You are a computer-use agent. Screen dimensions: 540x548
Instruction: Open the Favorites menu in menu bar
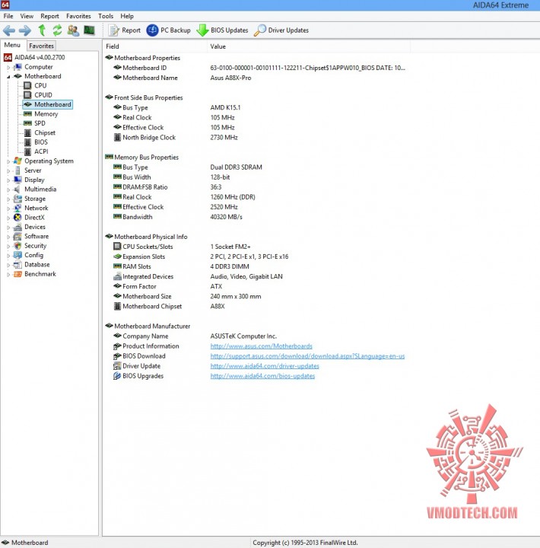coord(78,16)
